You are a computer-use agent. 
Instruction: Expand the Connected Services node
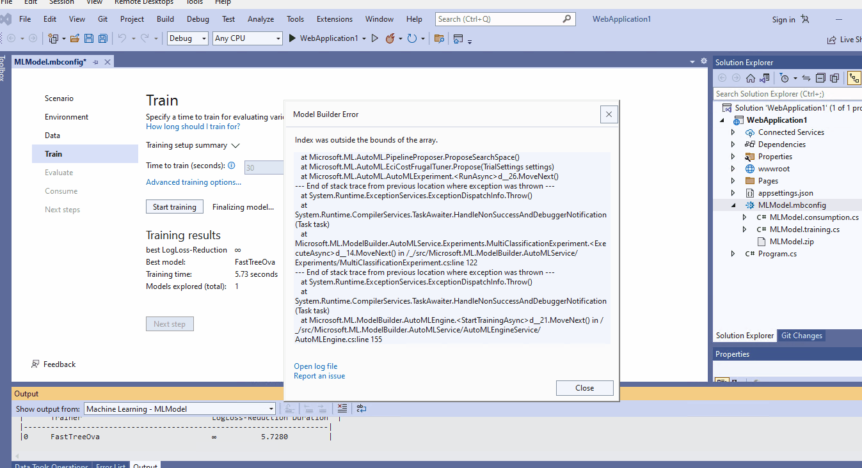pos(733,132)
